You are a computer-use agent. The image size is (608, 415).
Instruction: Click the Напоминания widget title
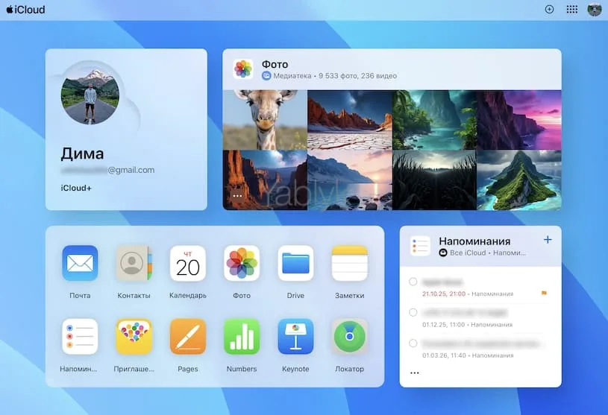tap(474, 241)
